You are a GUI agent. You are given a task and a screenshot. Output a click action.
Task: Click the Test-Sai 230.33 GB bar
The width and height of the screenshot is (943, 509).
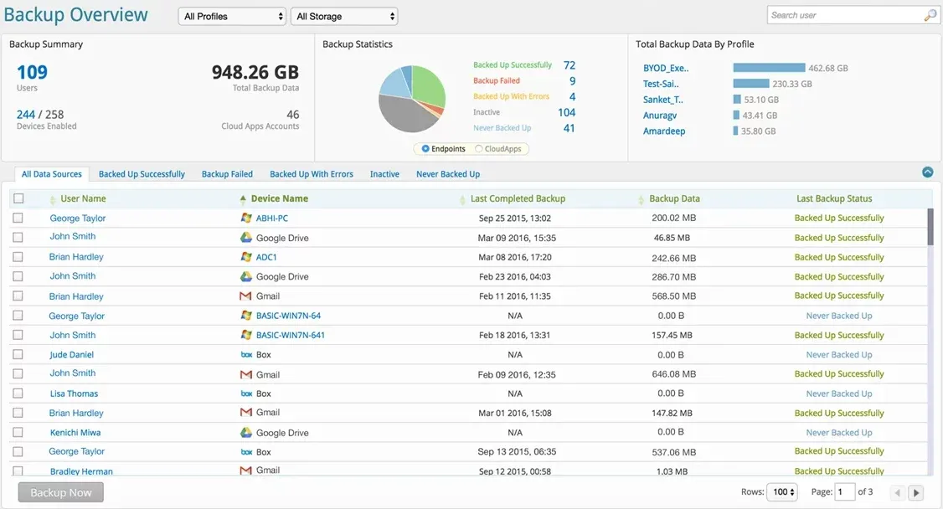click(750, 84)
